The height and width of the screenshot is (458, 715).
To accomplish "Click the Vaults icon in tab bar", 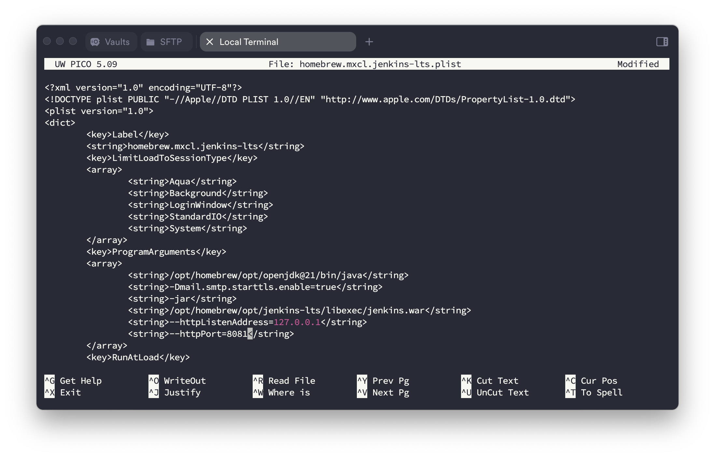I will click(x=95, y=42).
